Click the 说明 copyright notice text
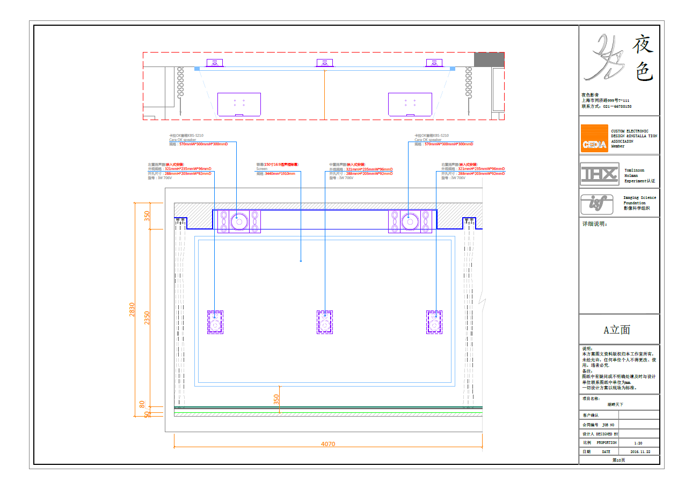This screenshot has width=692, height=489. point(618,357)
